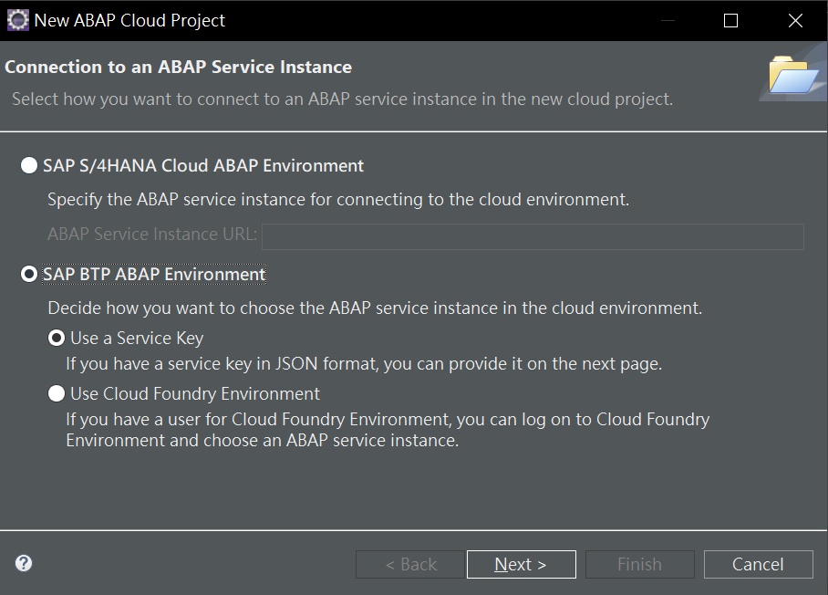Minimize the New ABAP Cloud Project dialog

(x=668, y=20)
